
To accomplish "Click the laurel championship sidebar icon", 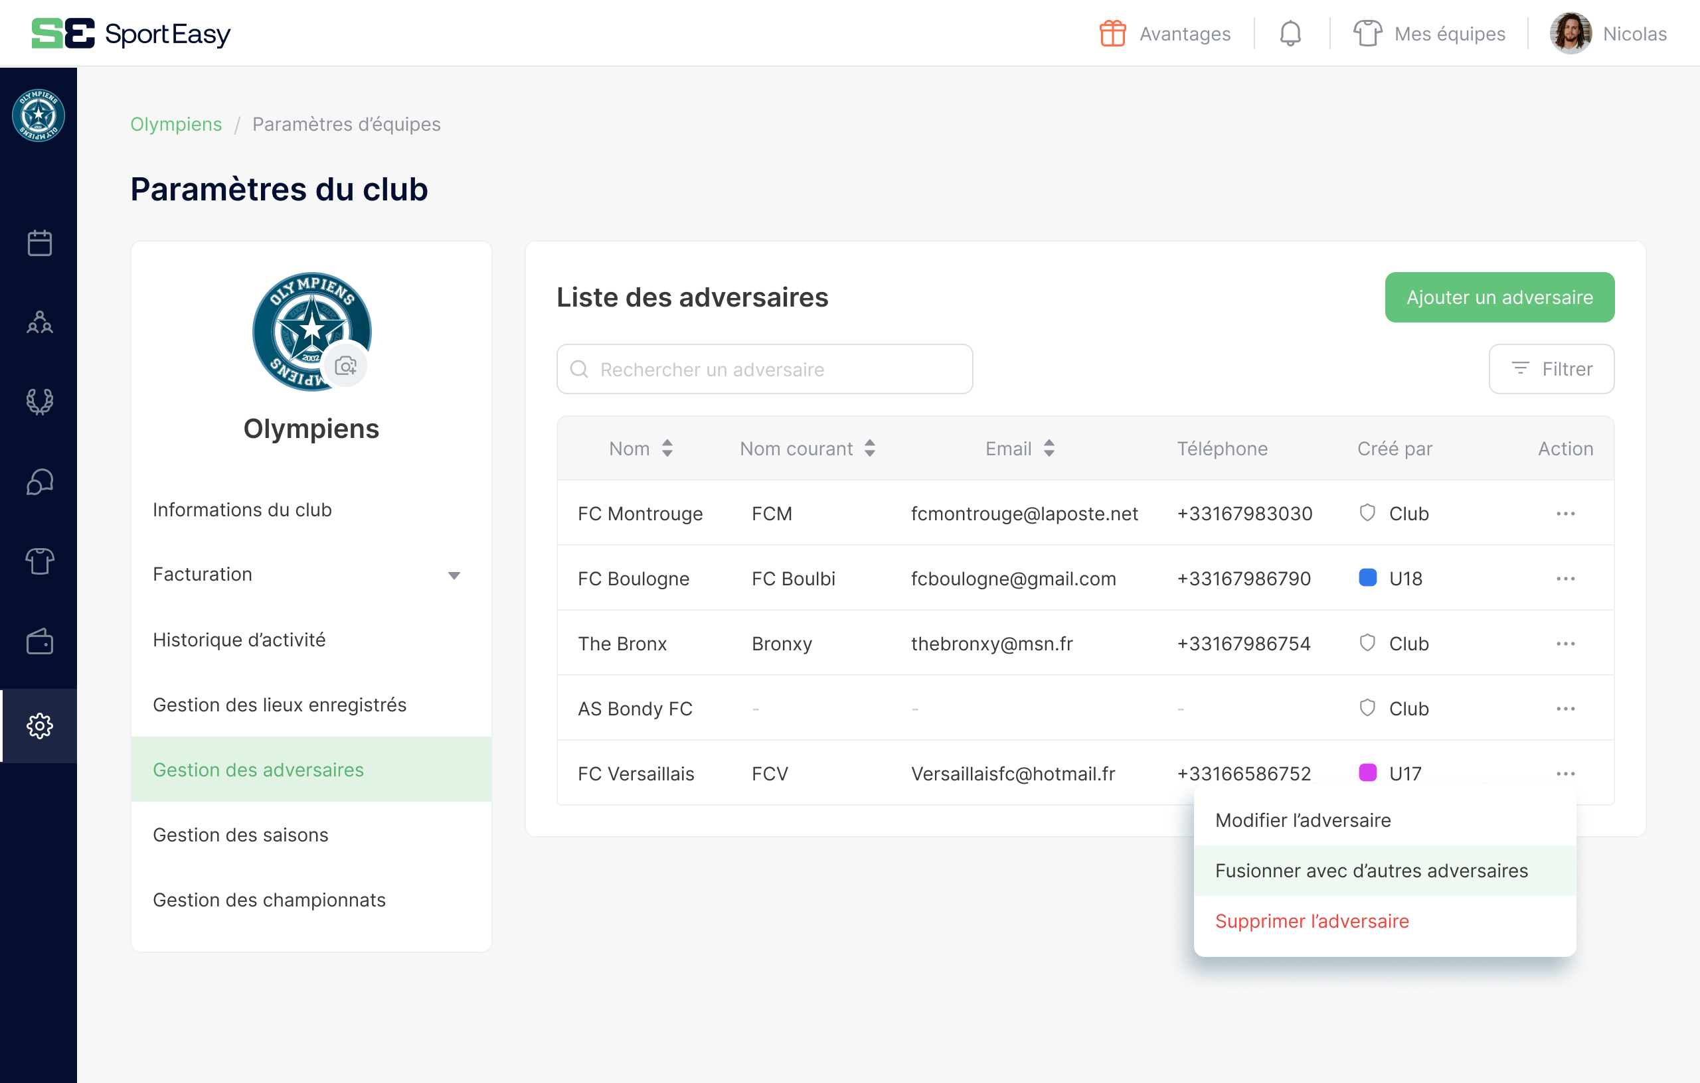I will 40,401.
